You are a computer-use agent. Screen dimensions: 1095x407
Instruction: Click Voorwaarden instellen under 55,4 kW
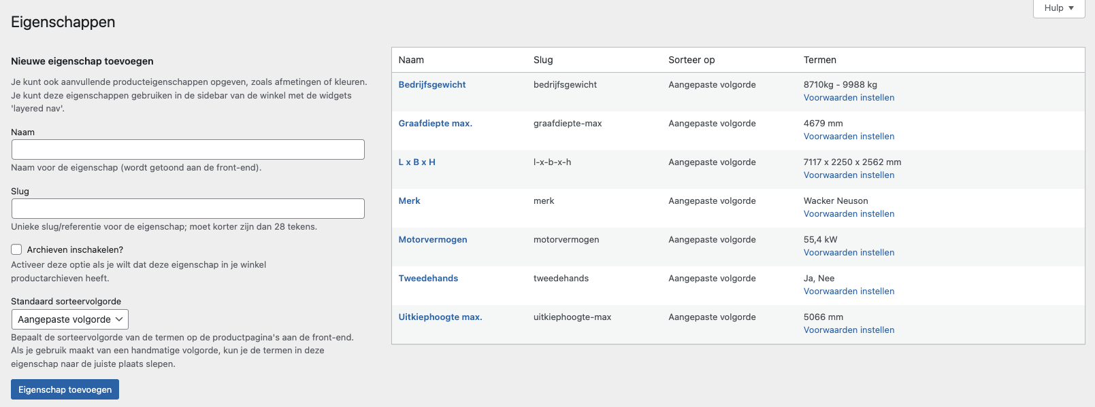tap(849, 253)
